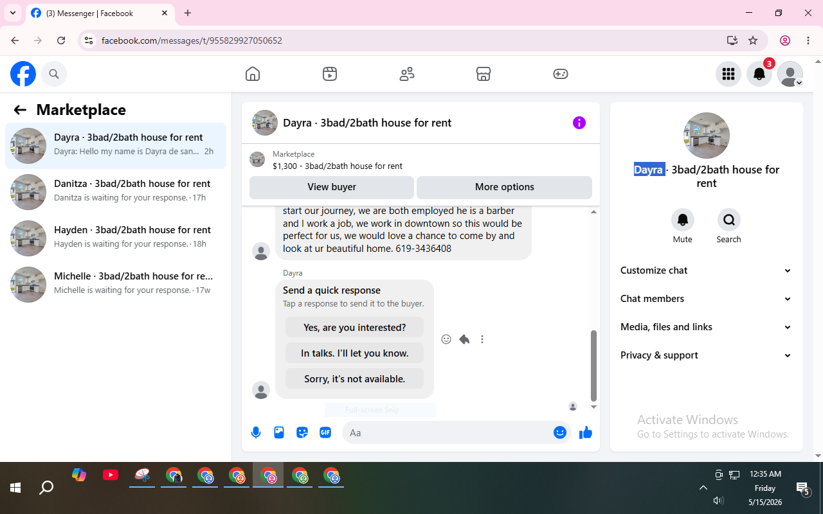Click the chat scrollbar thumb
This screenshot has height=514, width=823.
click(593, 365)
